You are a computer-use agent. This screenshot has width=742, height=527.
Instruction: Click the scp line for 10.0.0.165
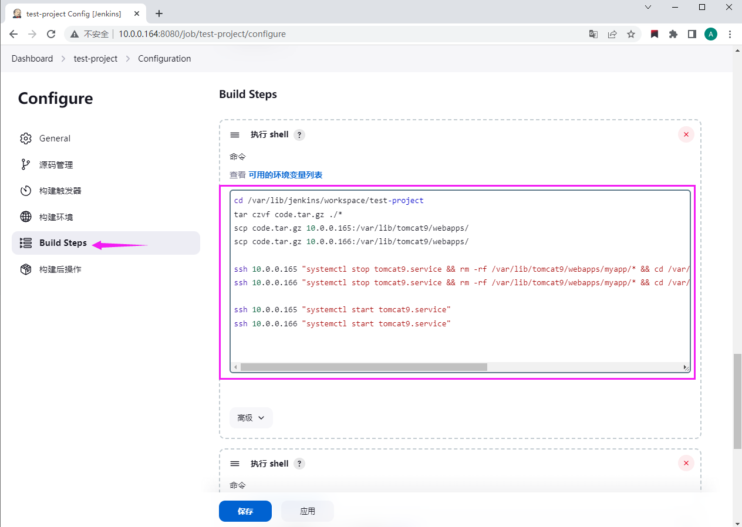[x=351, y=228]
